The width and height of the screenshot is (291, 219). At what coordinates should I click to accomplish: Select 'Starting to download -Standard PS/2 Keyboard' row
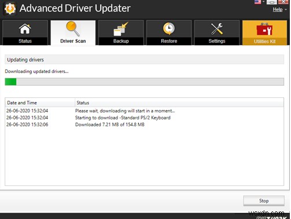(x=144, y=118)
